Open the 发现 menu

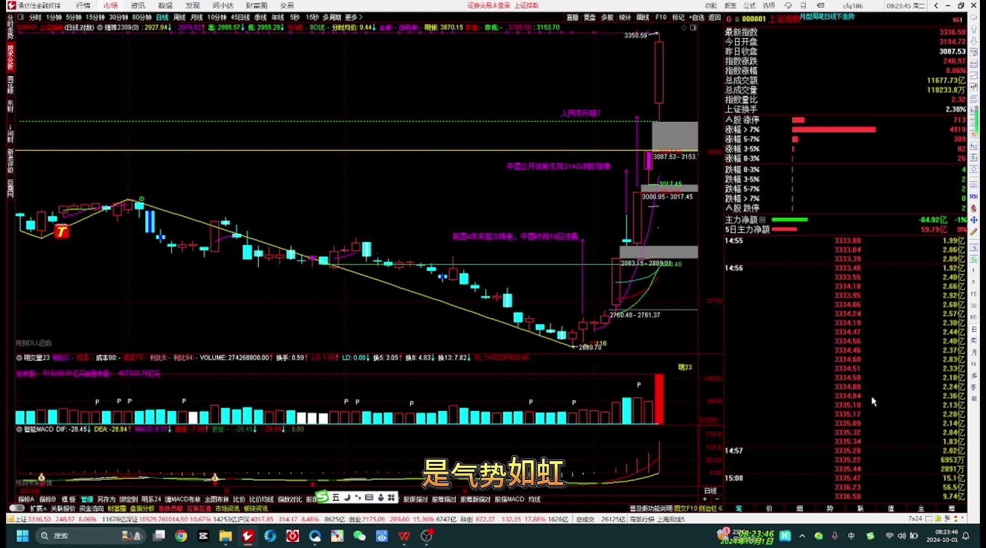(x=192, y=6)
